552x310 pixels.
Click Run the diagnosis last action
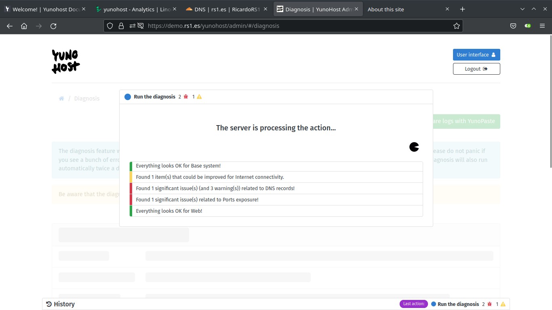pyautogui.click(x=458, y=304)
